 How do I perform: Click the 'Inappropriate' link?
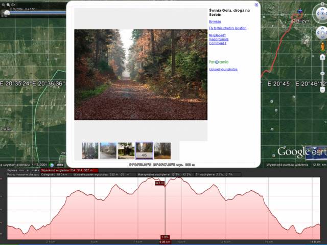pyautogui.click(x=219, y=39)
